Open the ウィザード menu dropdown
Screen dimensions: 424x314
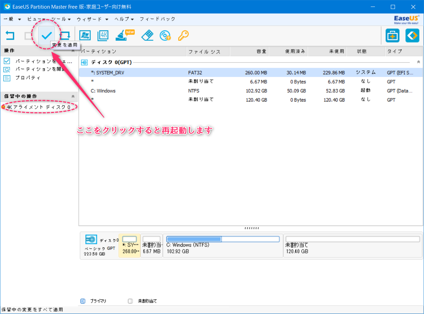pos(92,19)
